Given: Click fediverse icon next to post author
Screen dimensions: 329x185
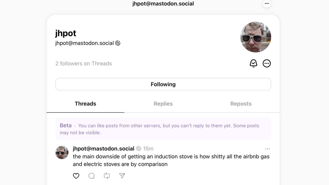Looking at the screenshot, I should 139,149.
